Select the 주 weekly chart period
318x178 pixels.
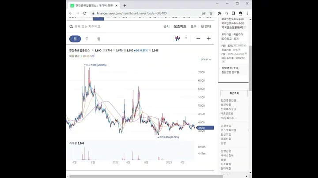point(87,39)
